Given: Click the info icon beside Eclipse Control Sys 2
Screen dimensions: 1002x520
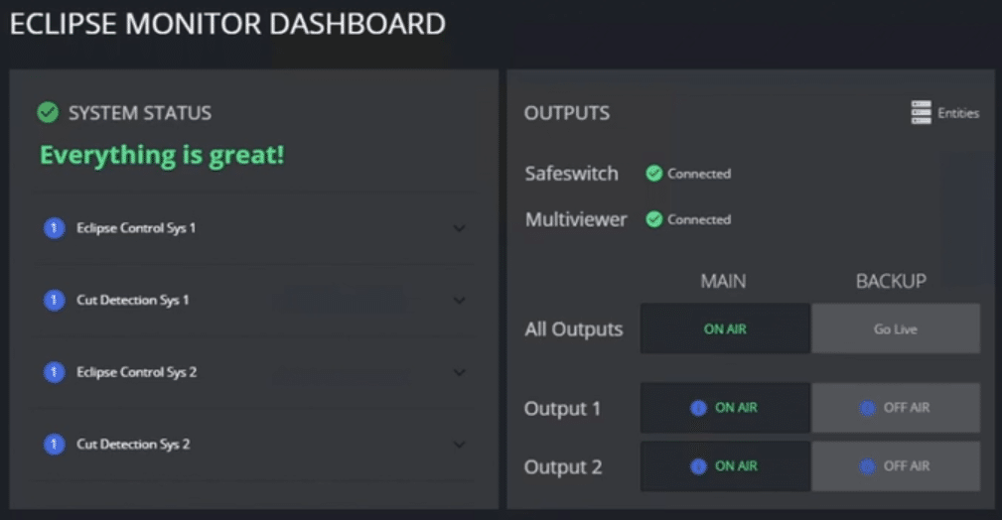Looking at the screenshot, I should click(x=55, y=372).
